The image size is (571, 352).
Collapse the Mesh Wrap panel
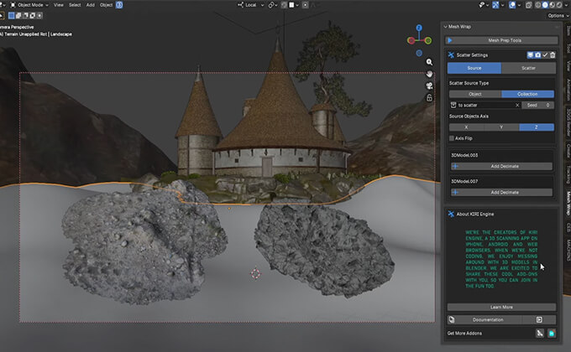(448, 27)
